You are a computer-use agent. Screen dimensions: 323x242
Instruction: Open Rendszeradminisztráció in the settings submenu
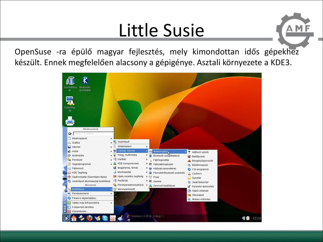coord(131,185)
